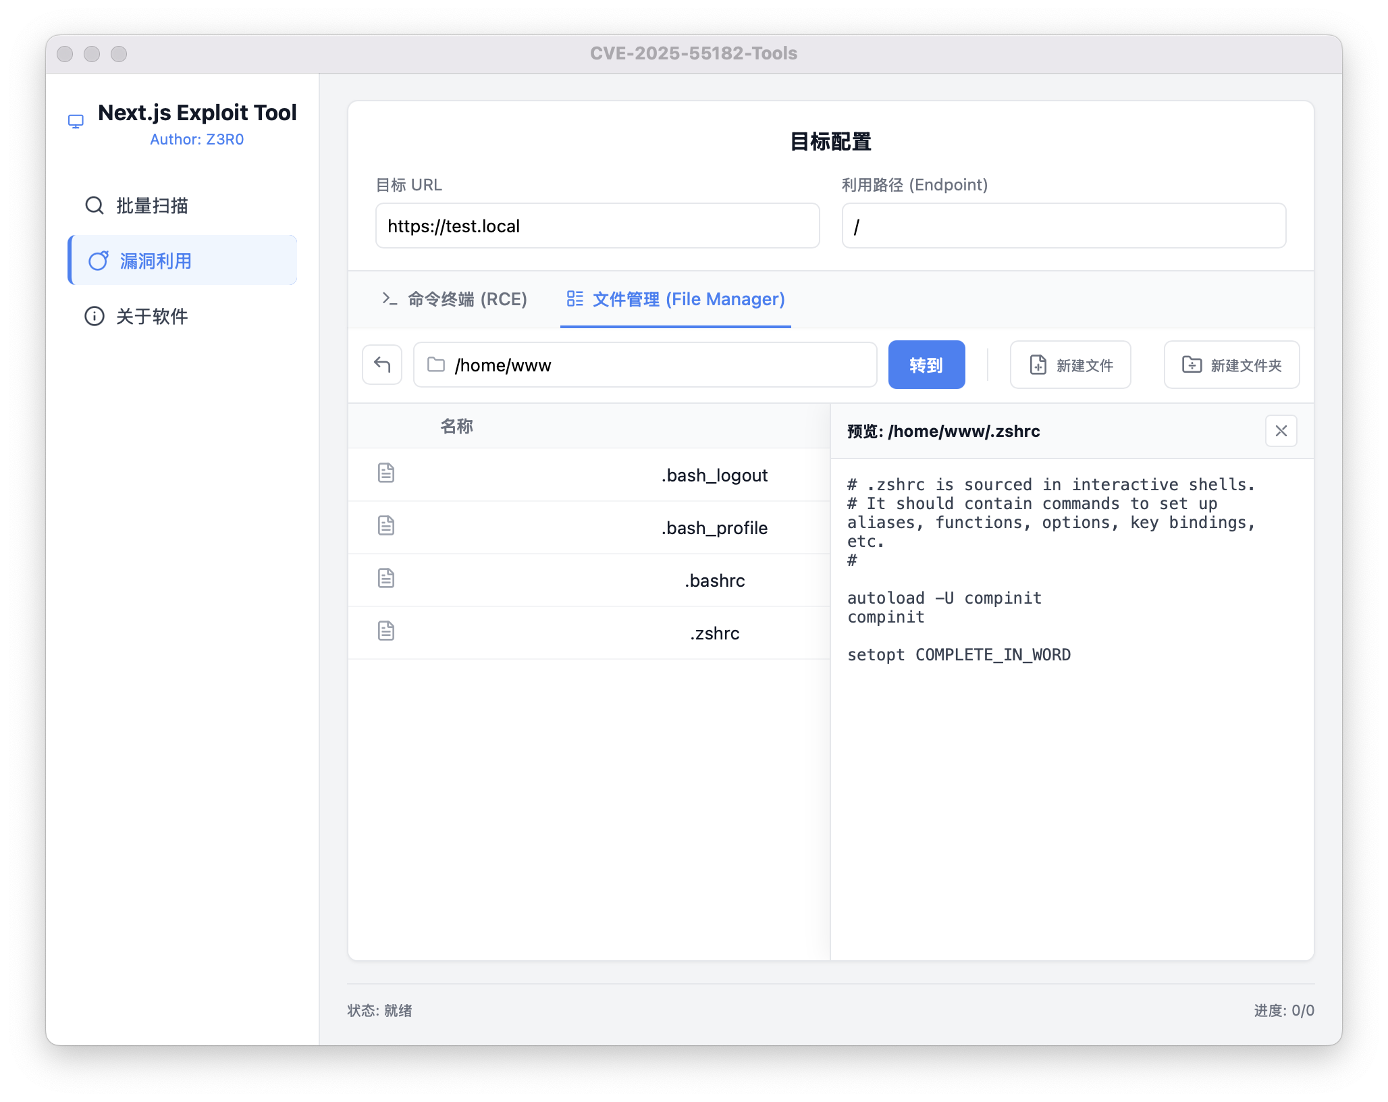
Task: Click the file icon next to .bash_profile
Action: [x=386, y=526]
